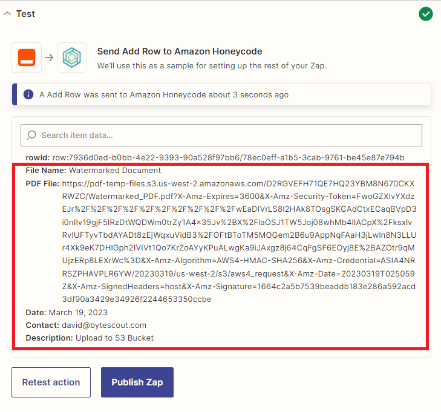Click the info icon in the notification banner

pyautogui.click(x=28, y=95)
